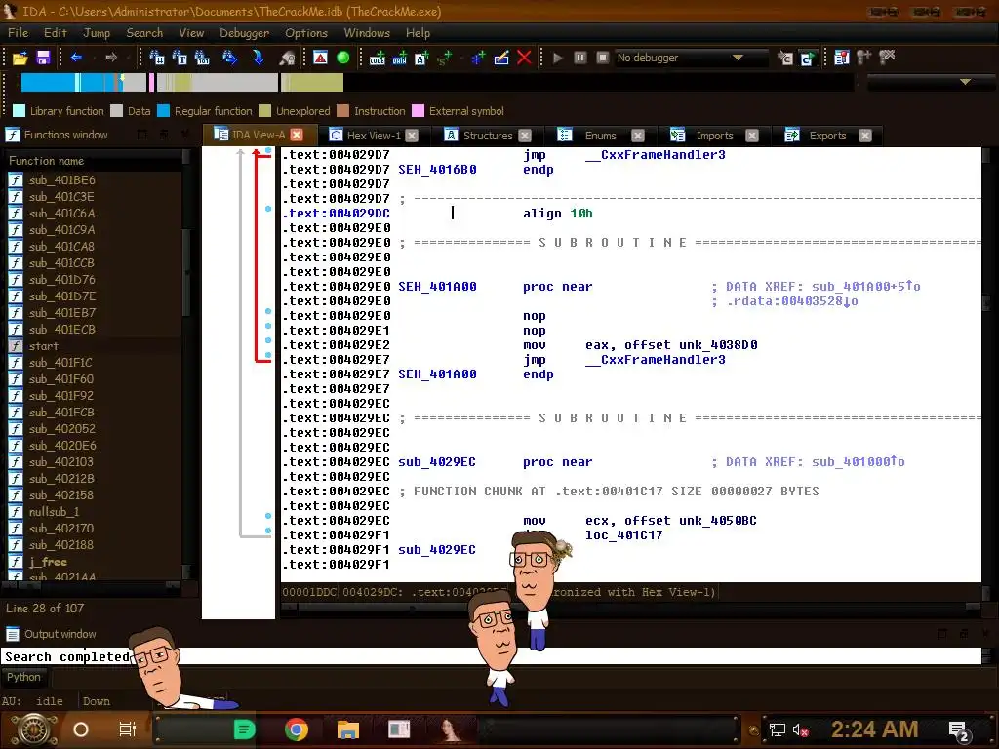Click the green circle status icon

coord(342,58)
